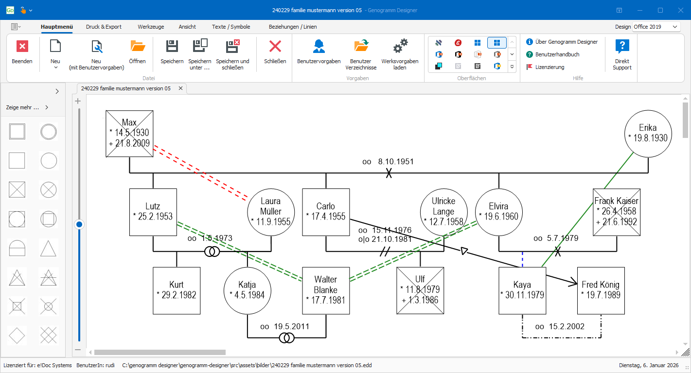Open Direkt Support help icon
691x373 pixels.
622,47
